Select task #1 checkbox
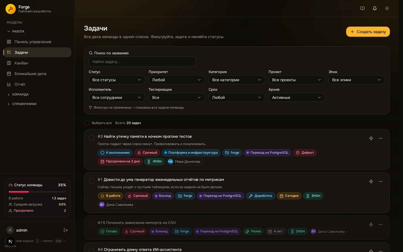 point(91,181)
